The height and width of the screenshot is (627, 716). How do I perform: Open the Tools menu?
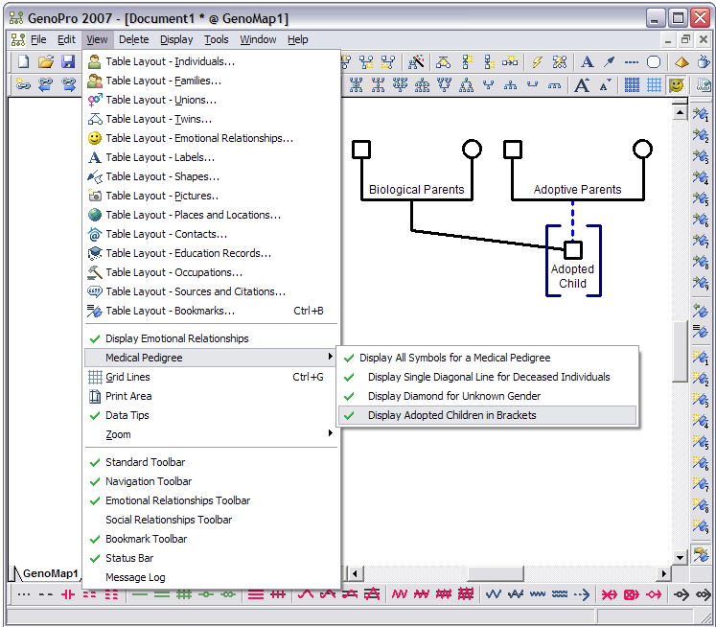tap(216, 39)
